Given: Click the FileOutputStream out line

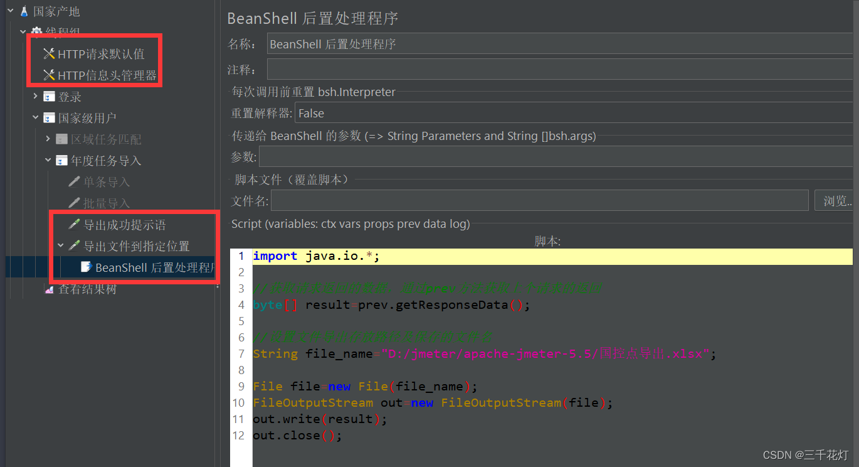Looking at the screenshot, I should pyautogui.click(x=433, y=403).
